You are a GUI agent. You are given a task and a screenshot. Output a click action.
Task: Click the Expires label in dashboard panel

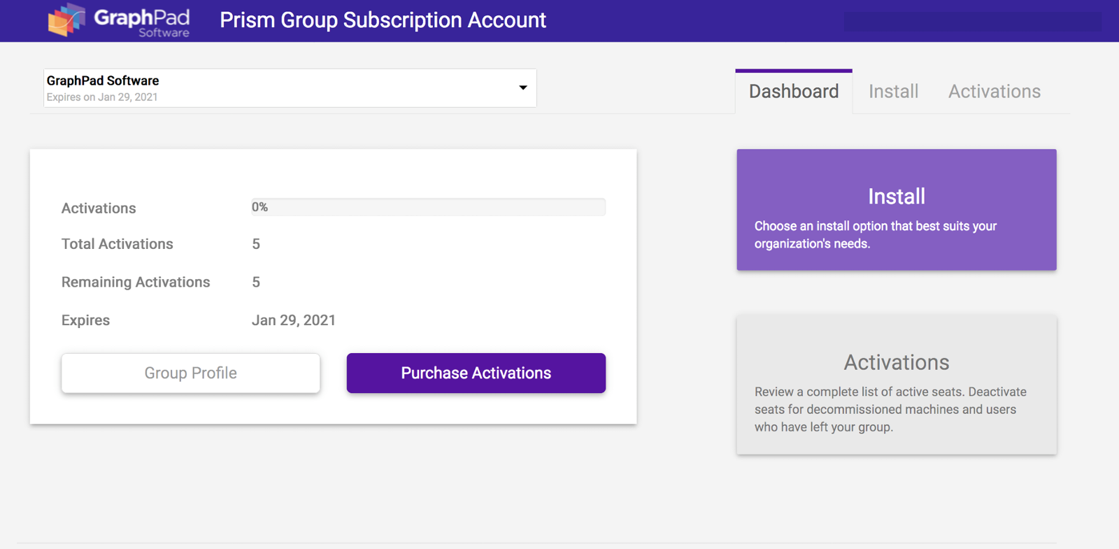(85, 320)
